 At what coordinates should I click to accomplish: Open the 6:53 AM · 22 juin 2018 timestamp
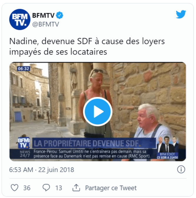point(42,170)
